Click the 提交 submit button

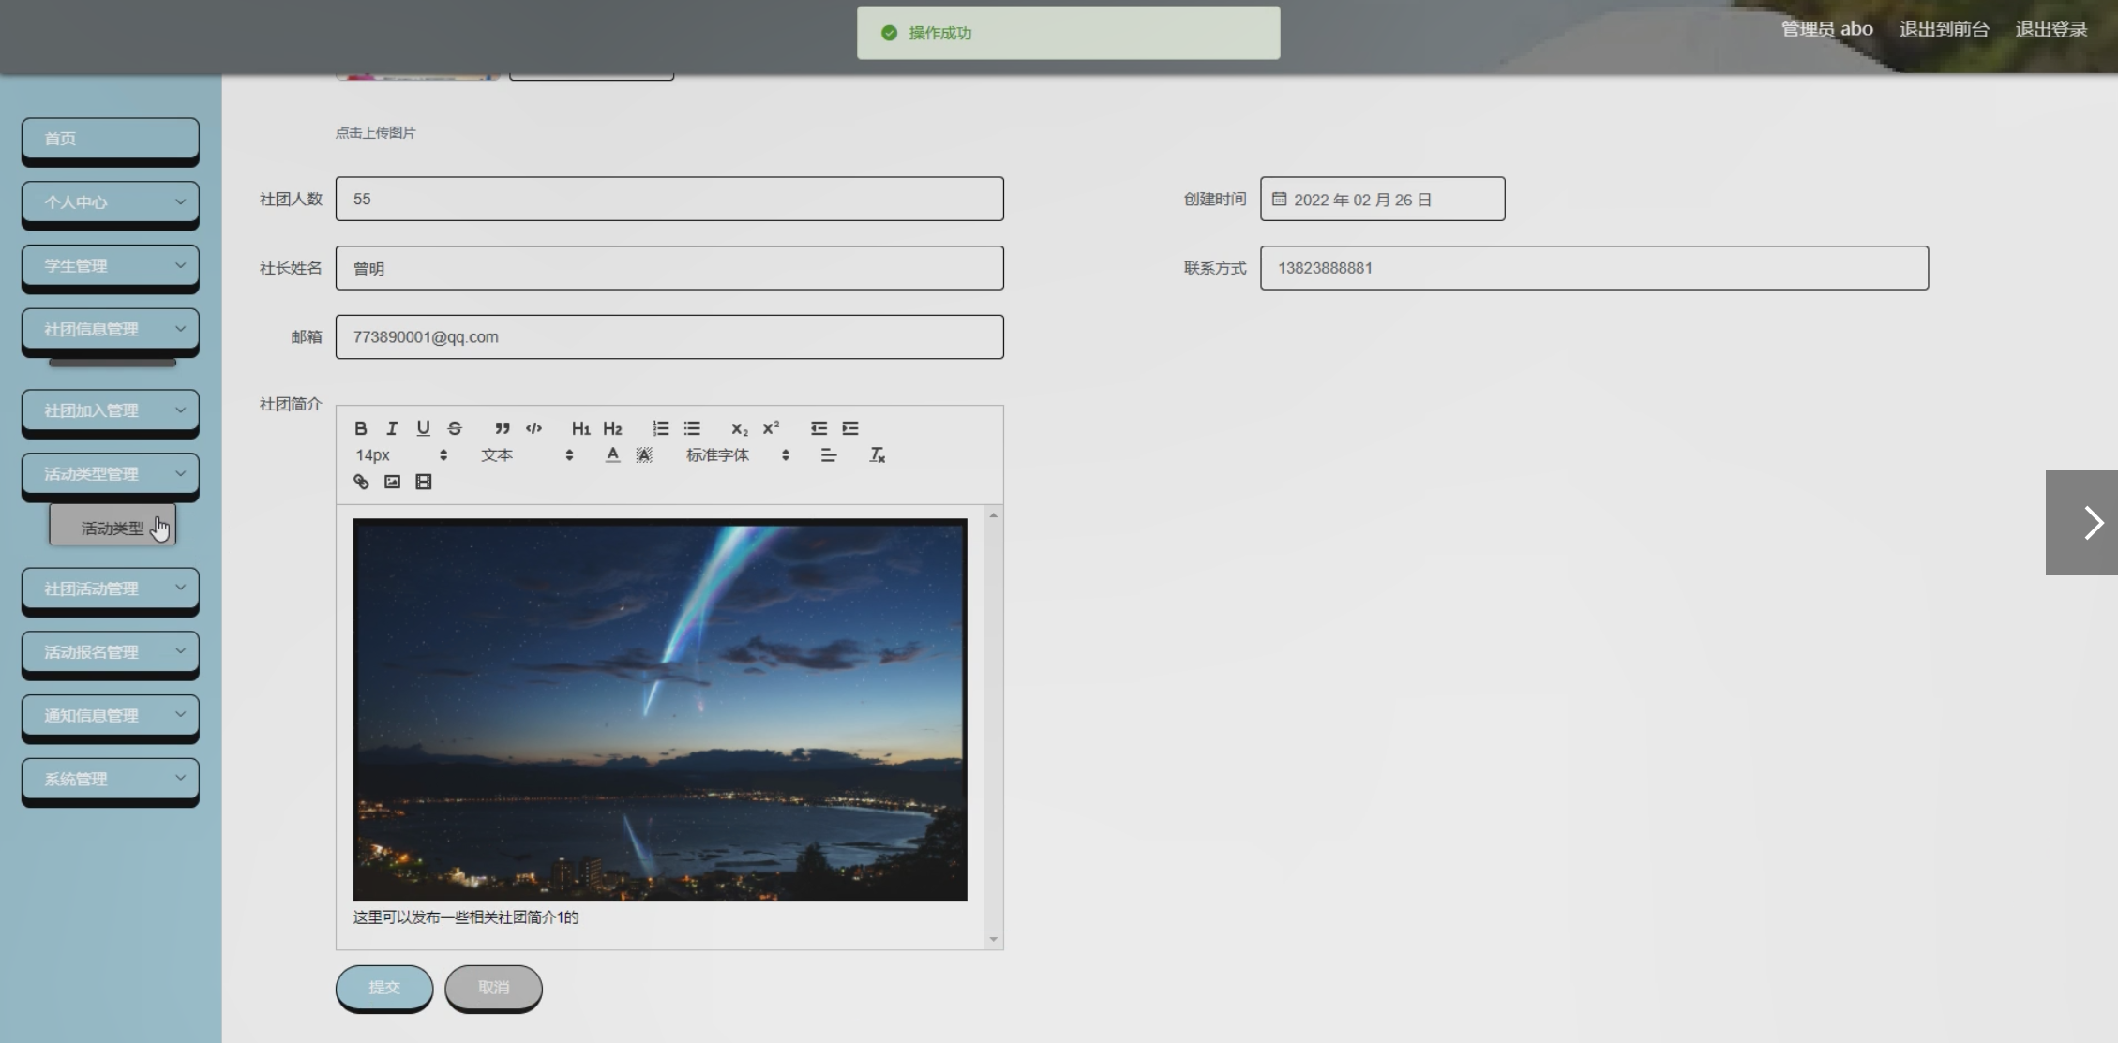coord(384,987)
